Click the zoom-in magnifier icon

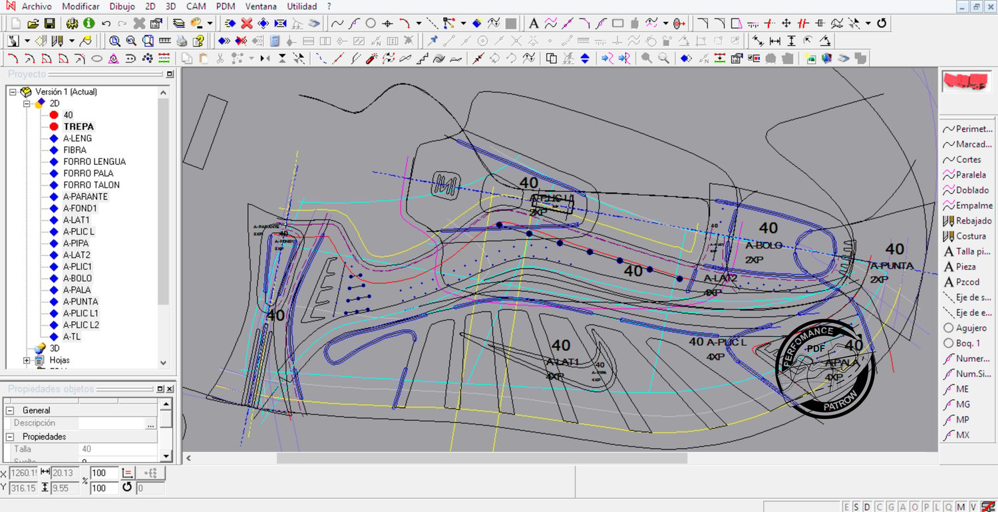click(x=114, y=41)
